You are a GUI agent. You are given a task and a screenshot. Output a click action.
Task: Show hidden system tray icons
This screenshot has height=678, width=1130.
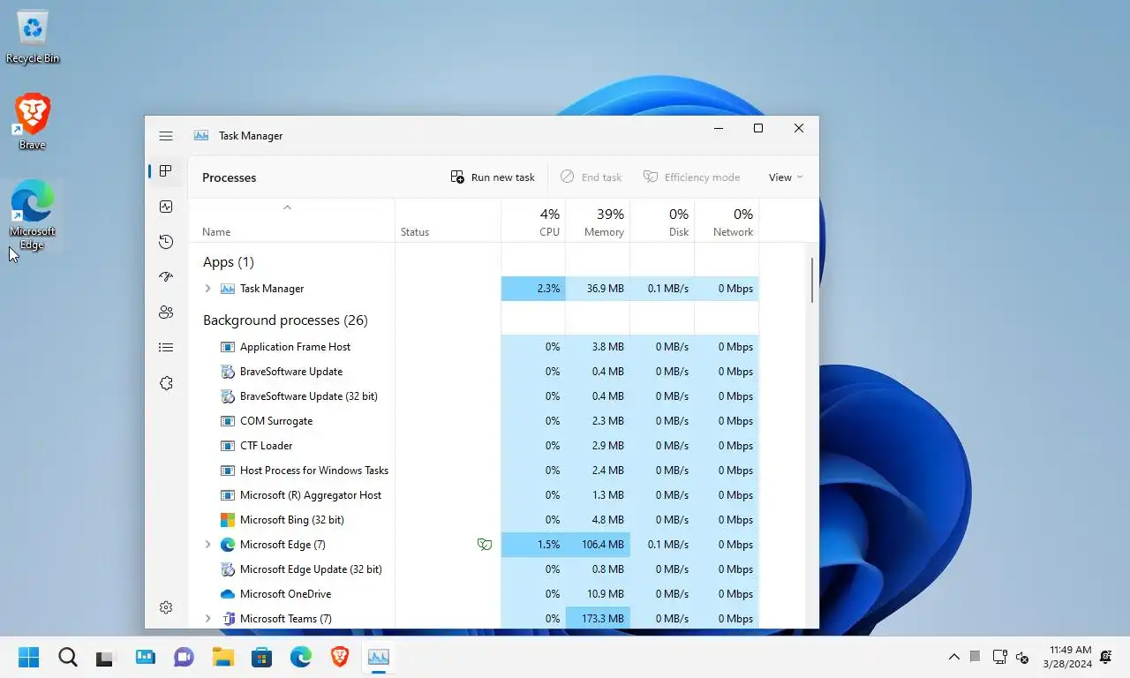pos(953,657)
